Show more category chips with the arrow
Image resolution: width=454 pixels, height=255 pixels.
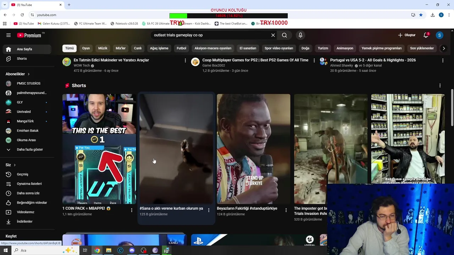pos(443,48)
